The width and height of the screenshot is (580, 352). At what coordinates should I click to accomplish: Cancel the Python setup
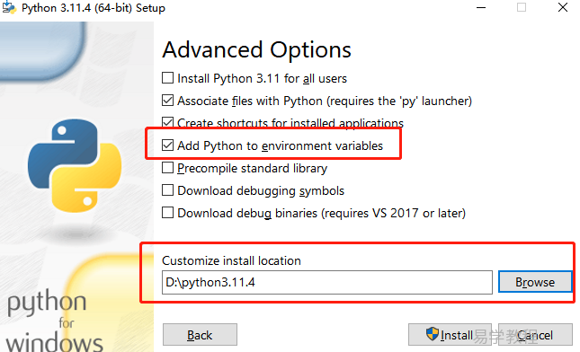[535, 335]
